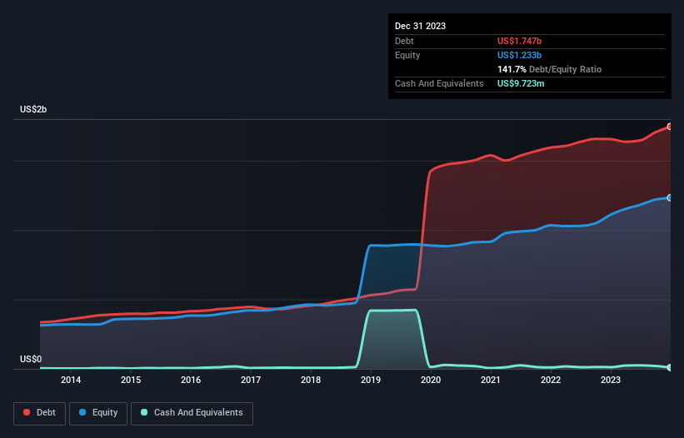Toggle the Debt series legend button
The width and height of the screenshot is (684, 438).
point(40,413)
